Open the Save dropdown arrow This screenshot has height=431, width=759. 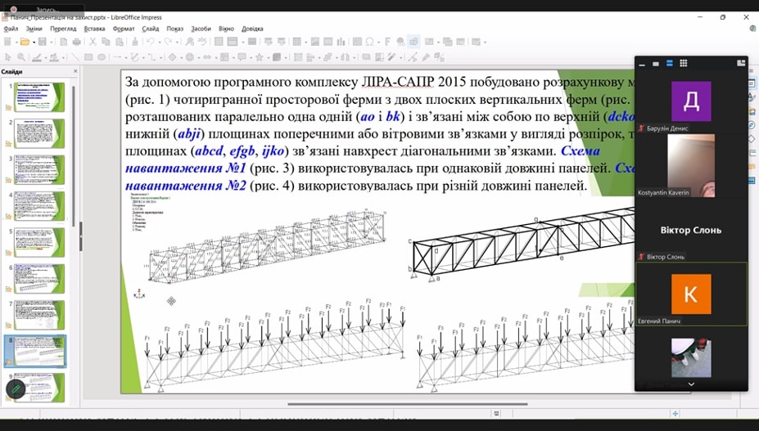[x=52, y=42]
